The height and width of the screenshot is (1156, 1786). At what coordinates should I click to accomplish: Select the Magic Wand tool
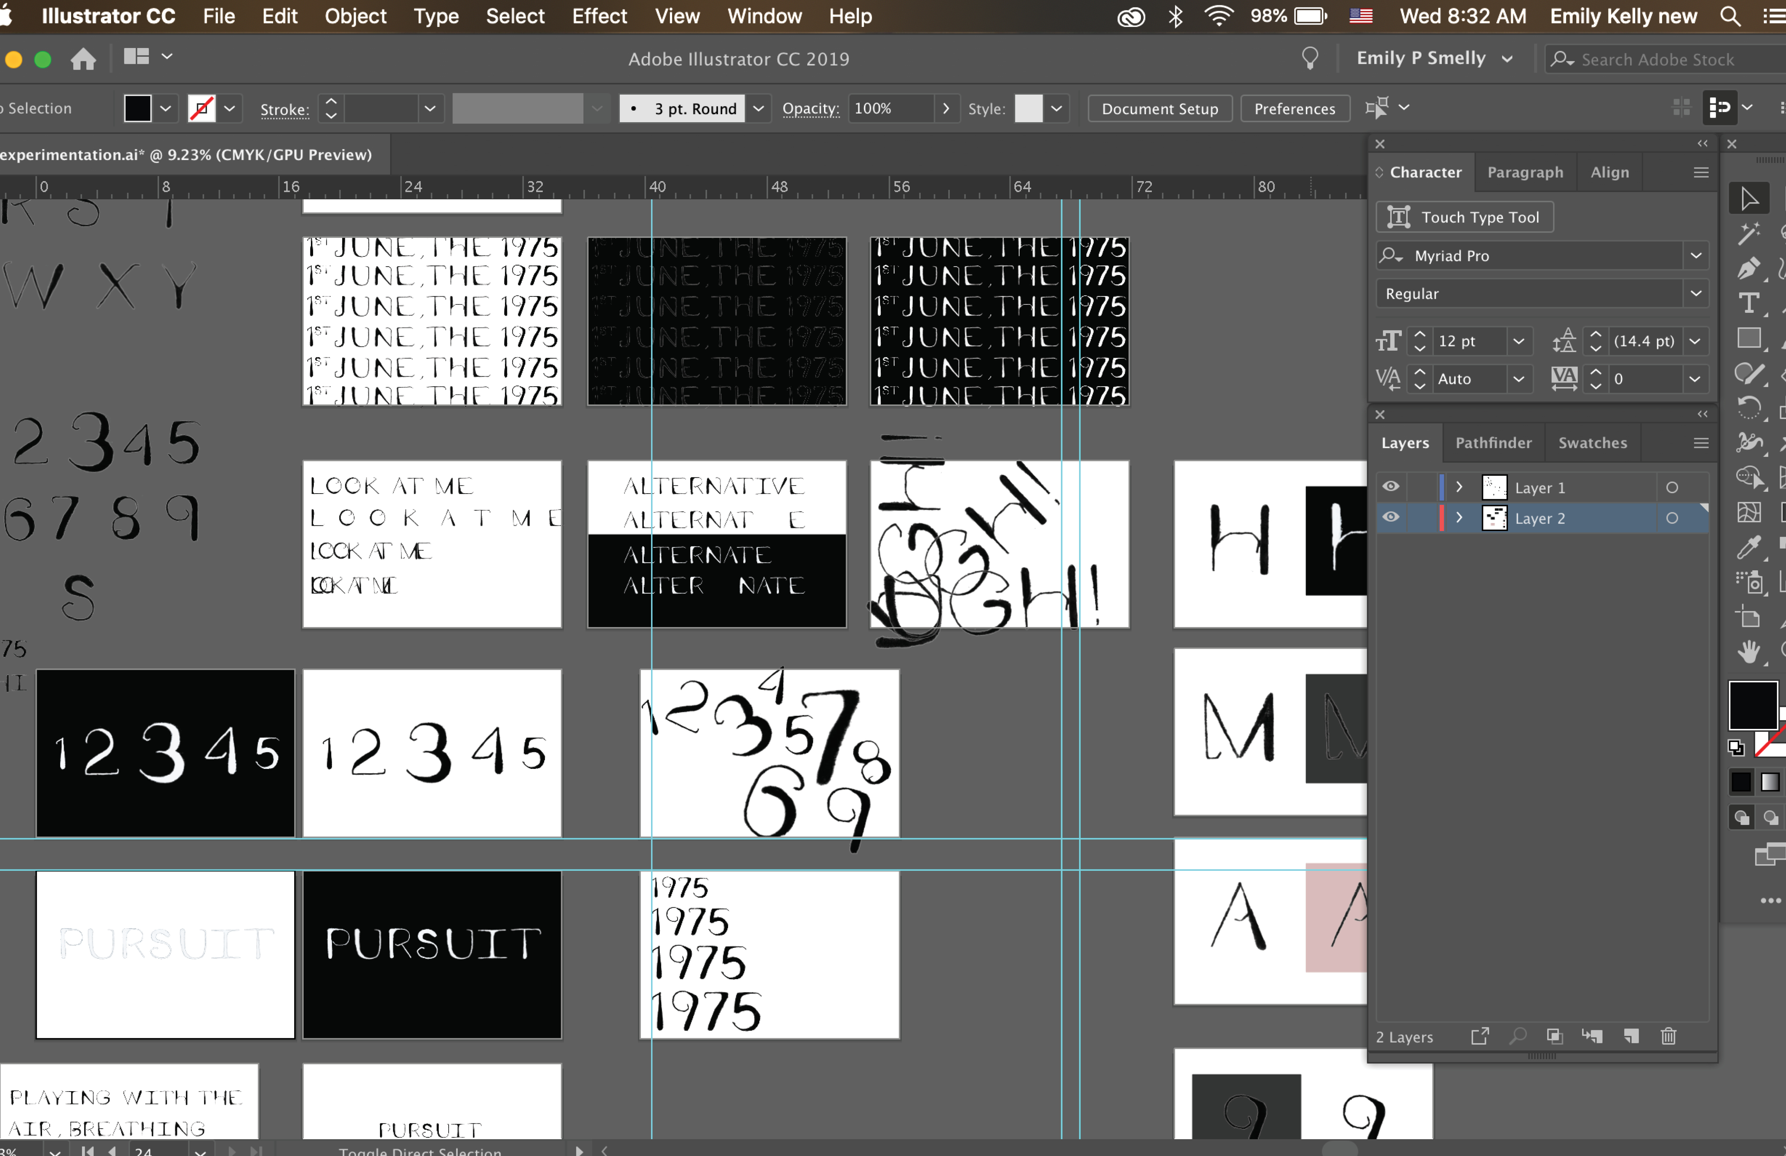click(1749, 233)
